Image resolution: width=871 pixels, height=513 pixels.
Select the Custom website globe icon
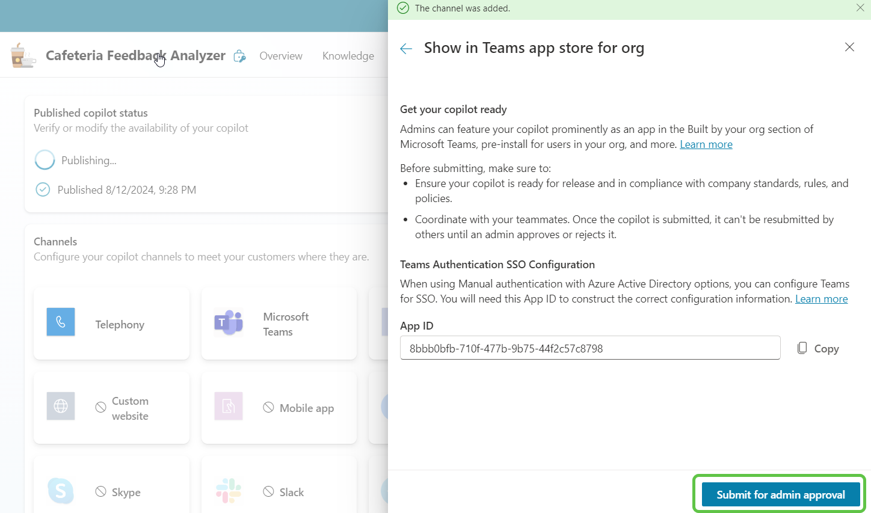61,407
